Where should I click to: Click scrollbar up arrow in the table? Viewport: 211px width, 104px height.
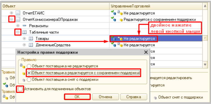tap(205, 6)
